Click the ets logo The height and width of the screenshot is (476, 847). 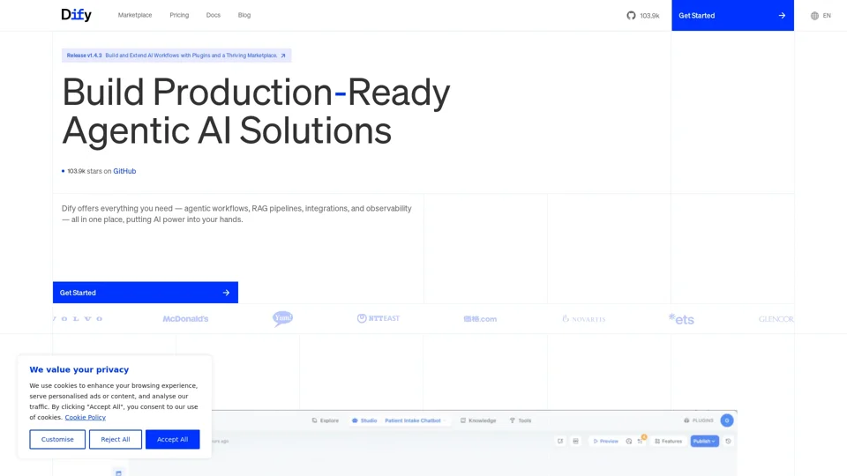click(681, 319)
